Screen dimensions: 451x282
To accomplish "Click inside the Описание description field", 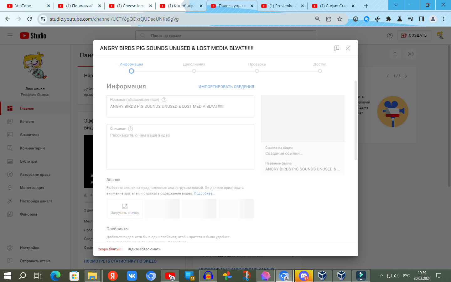I will 180,150.
